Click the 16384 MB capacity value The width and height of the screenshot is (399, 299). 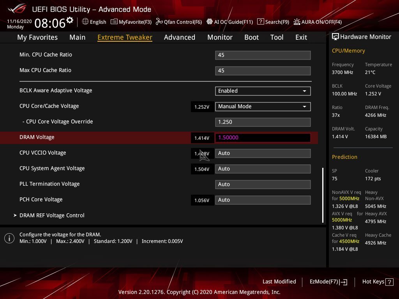click(x=376, y=137)
